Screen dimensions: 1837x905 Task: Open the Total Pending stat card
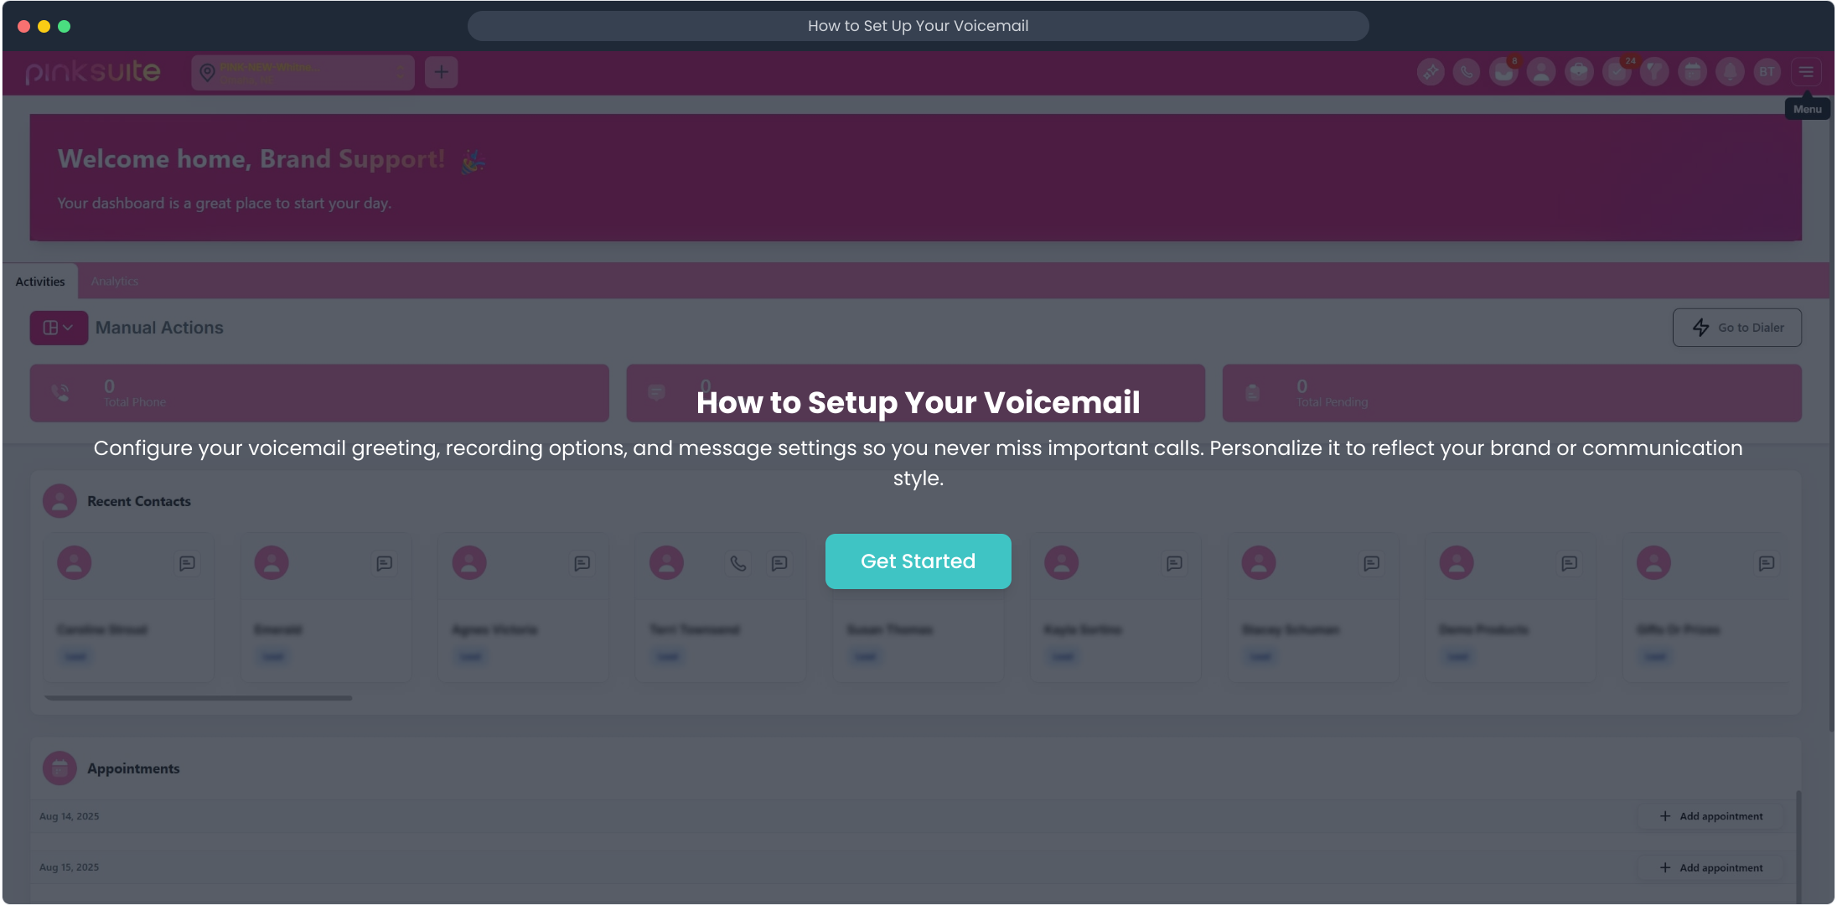point(1512,393)
